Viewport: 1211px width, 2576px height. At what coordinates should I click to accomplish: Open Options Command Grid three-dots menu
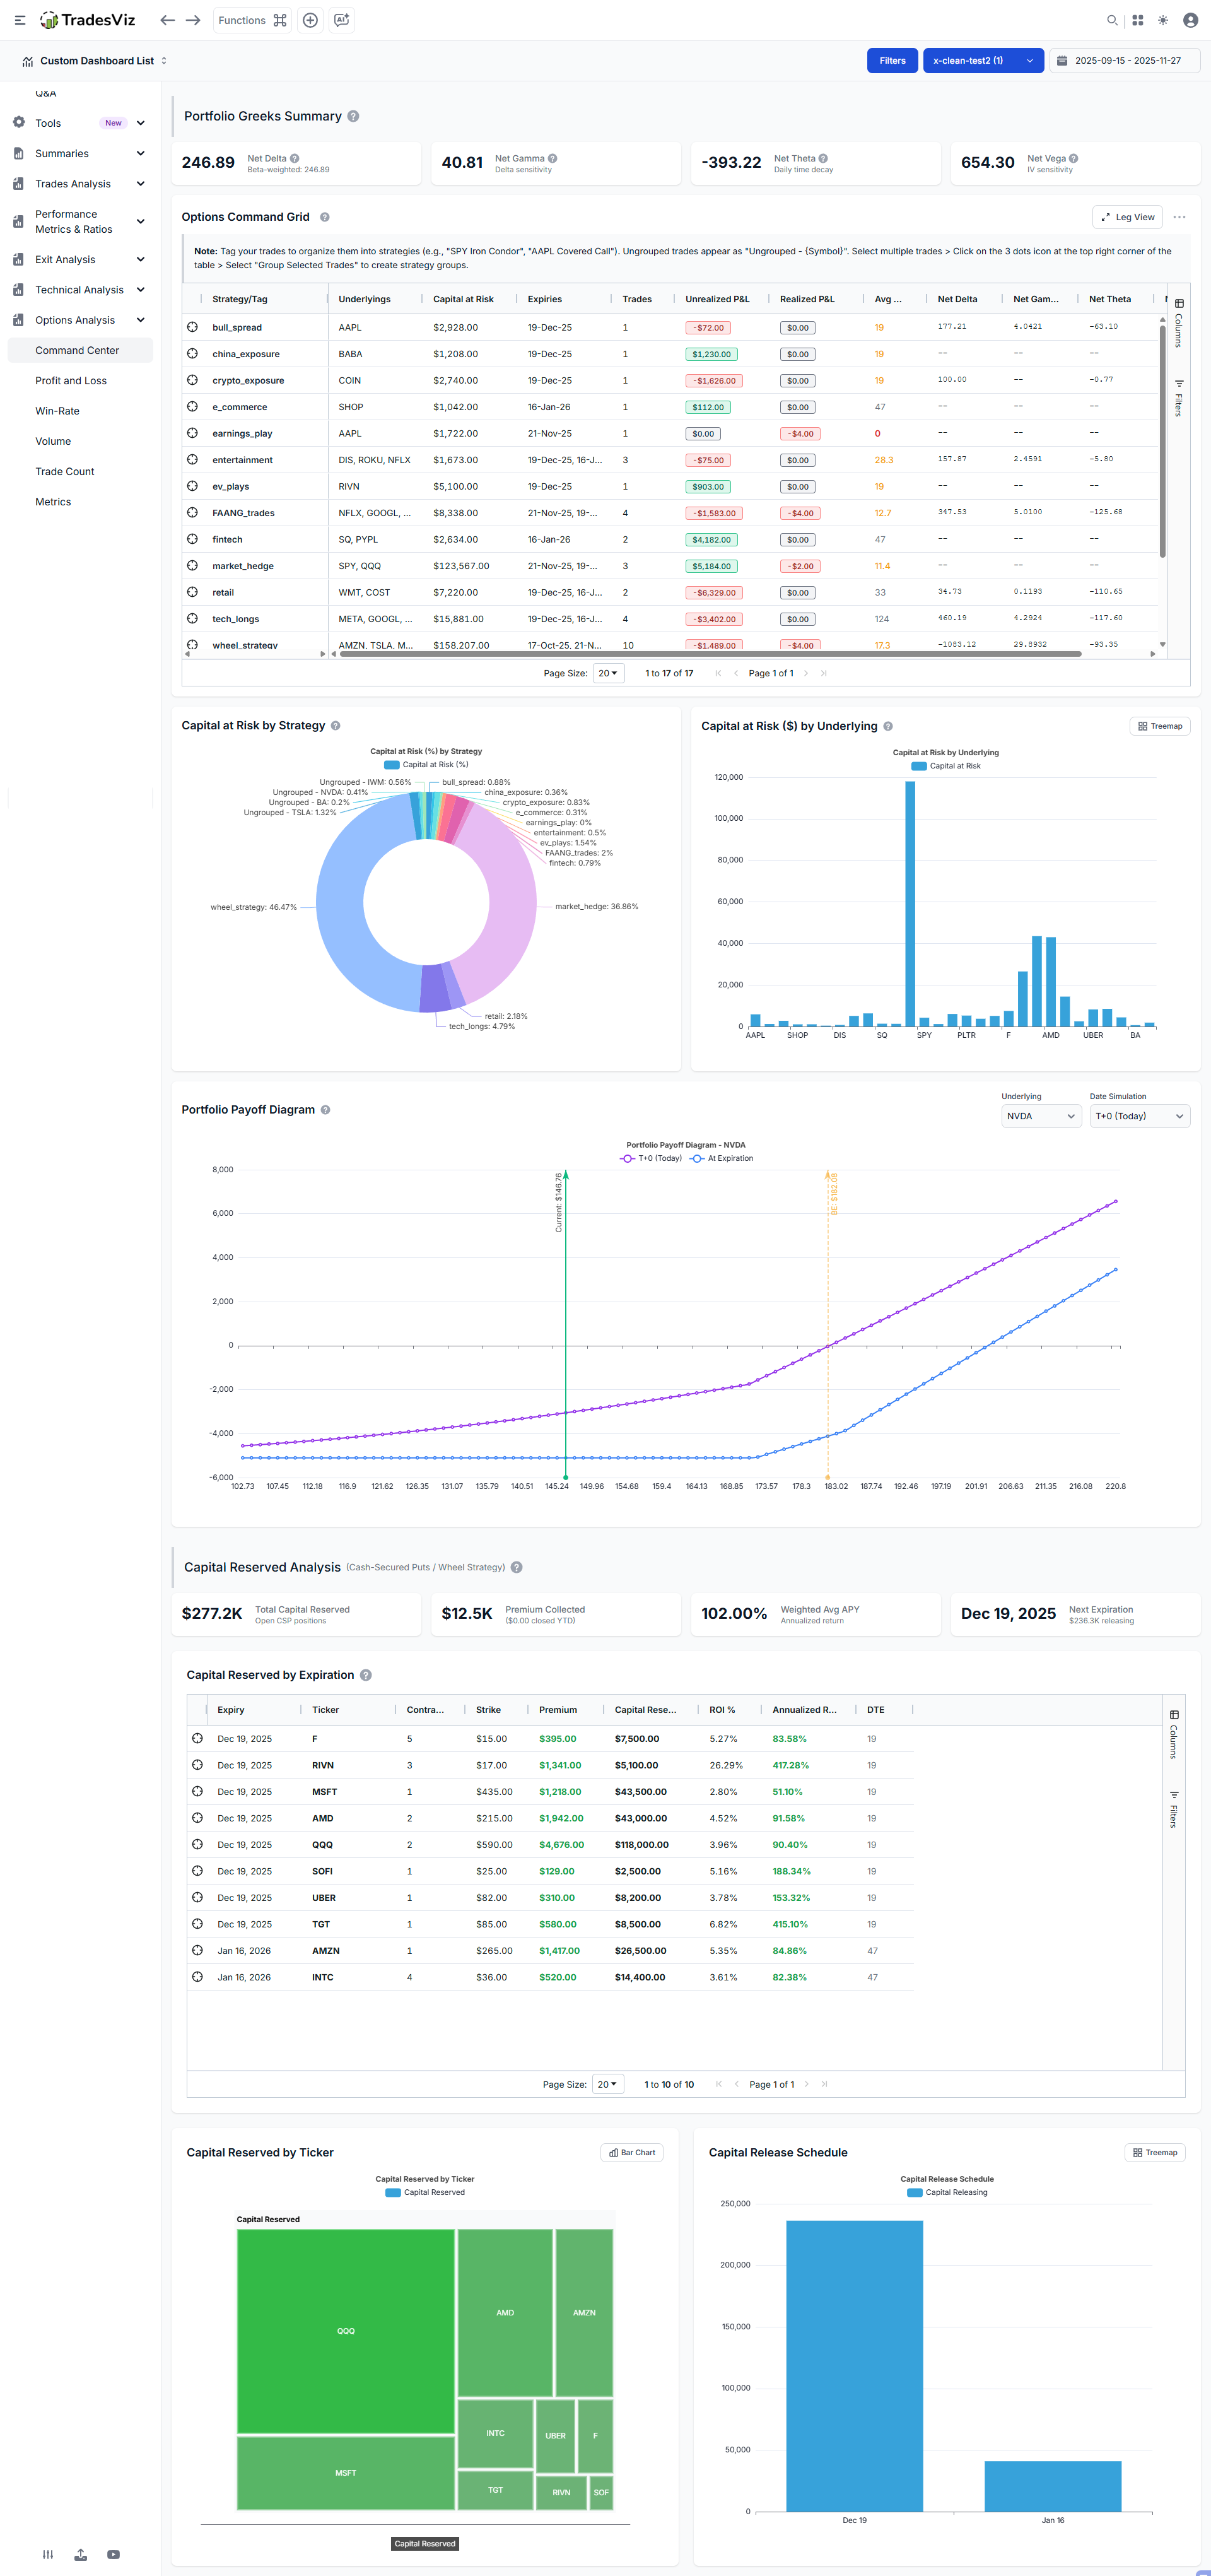pos(1180,217)
